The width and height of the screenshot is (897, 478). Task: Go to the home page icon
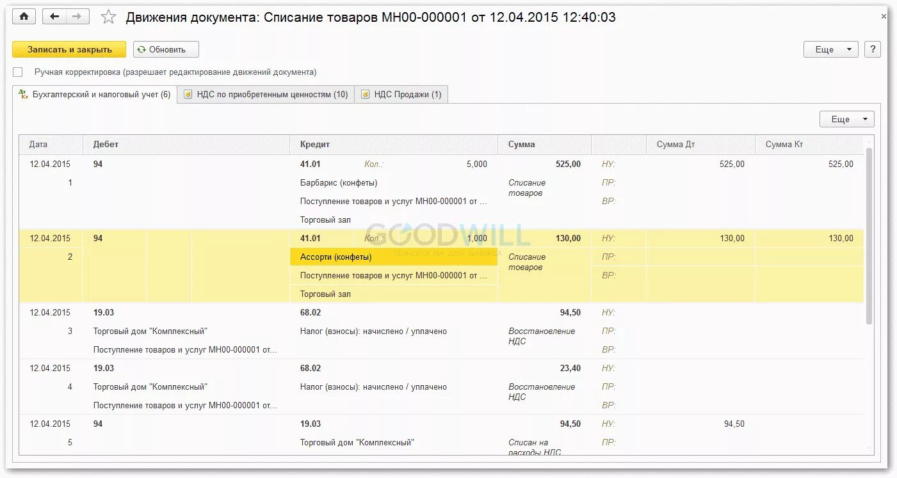pos(24,17)
